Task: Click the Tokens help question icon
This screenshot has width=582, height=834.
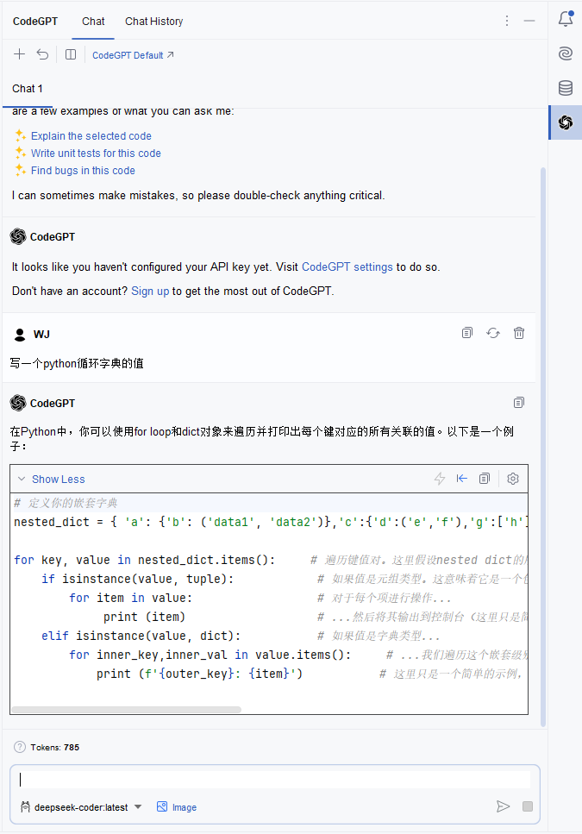Action: pyautogui.click(x=20, y=747)
